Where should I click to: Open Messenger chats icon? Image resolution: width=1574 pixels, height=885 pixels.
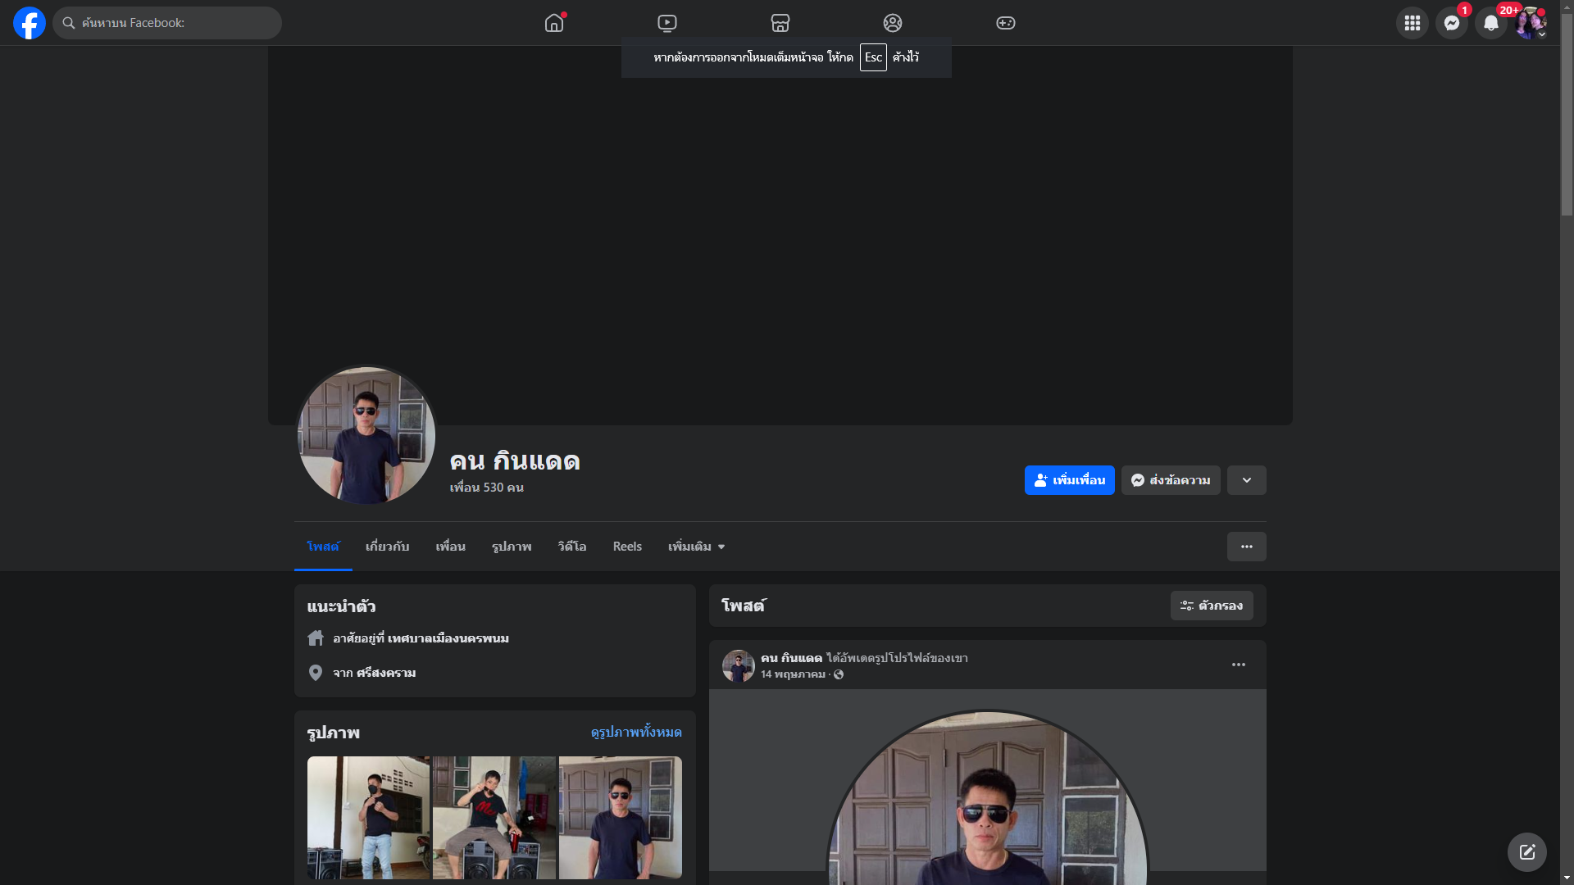click(1451, 23)
